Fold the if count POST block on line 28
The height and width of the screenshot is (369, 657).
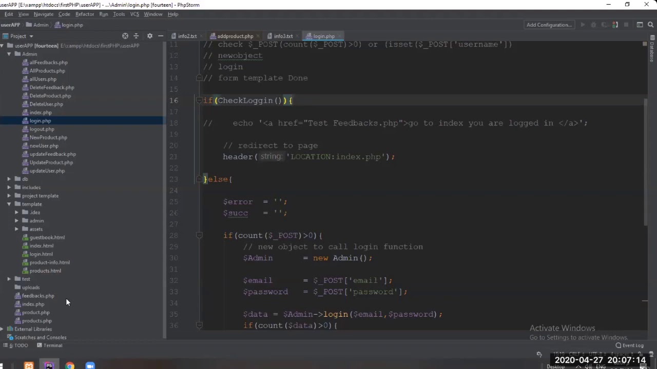(x=199, y=236)
